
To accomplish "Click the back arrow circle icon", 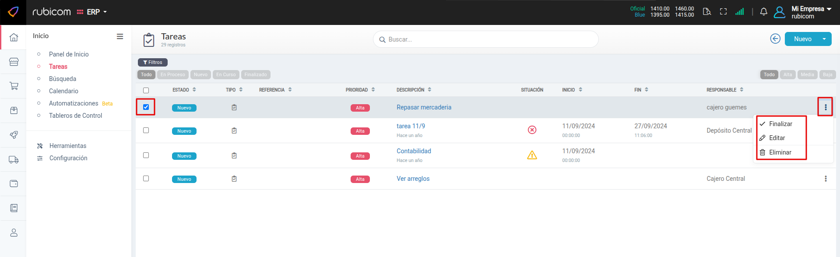I will point(775,39).
